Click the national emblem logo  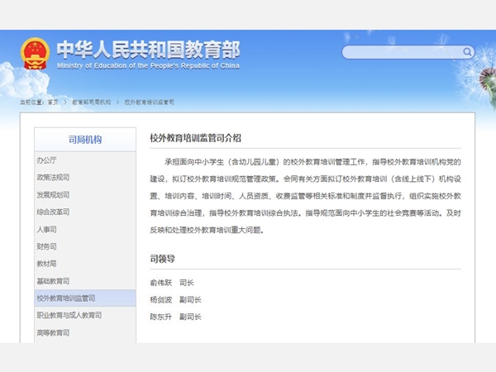point(35,54)
